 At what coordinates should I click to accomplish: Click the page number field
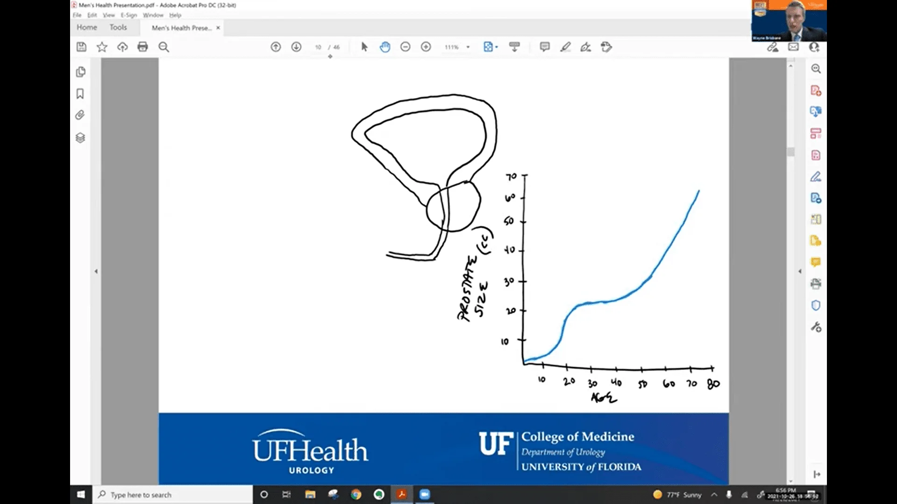[318, 47]
